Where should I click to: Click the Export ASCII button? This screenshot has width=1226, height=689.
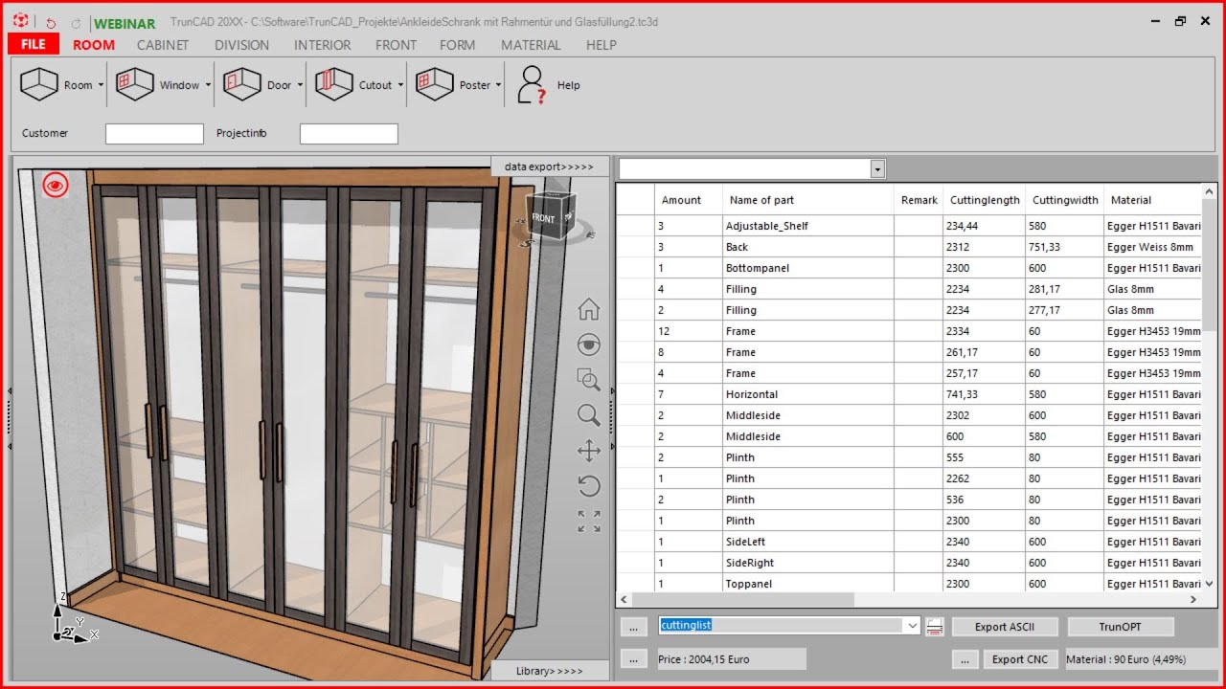1004,627
